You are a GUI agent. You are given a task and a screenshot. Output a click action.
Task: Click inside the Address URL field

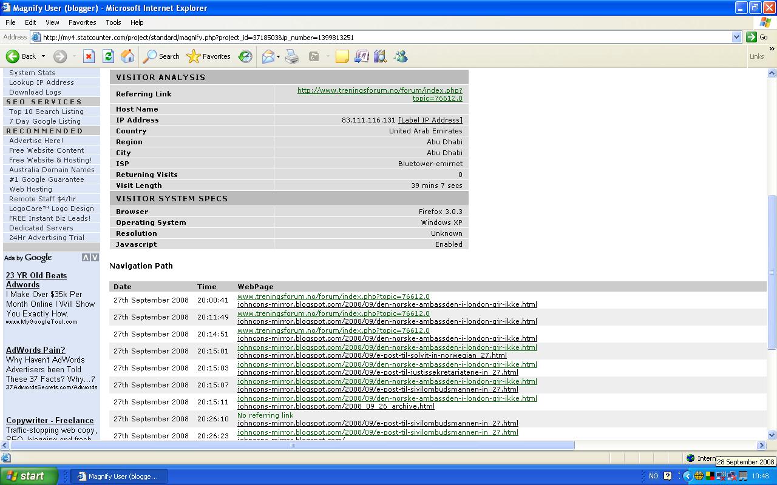[386, 37]
